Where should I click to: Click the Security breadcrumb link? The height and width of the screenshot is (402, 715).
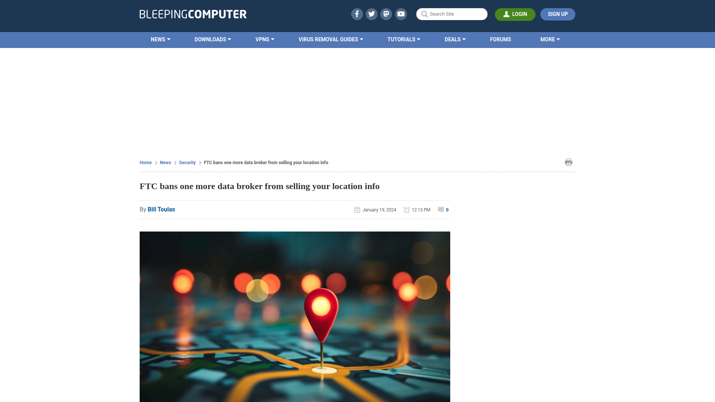click(x=187, y=162)
